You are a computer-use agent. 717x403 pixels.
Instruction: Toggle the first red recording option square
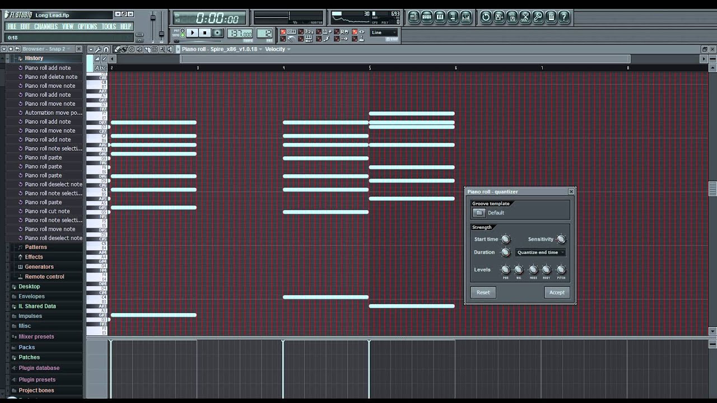coord(283,31)
